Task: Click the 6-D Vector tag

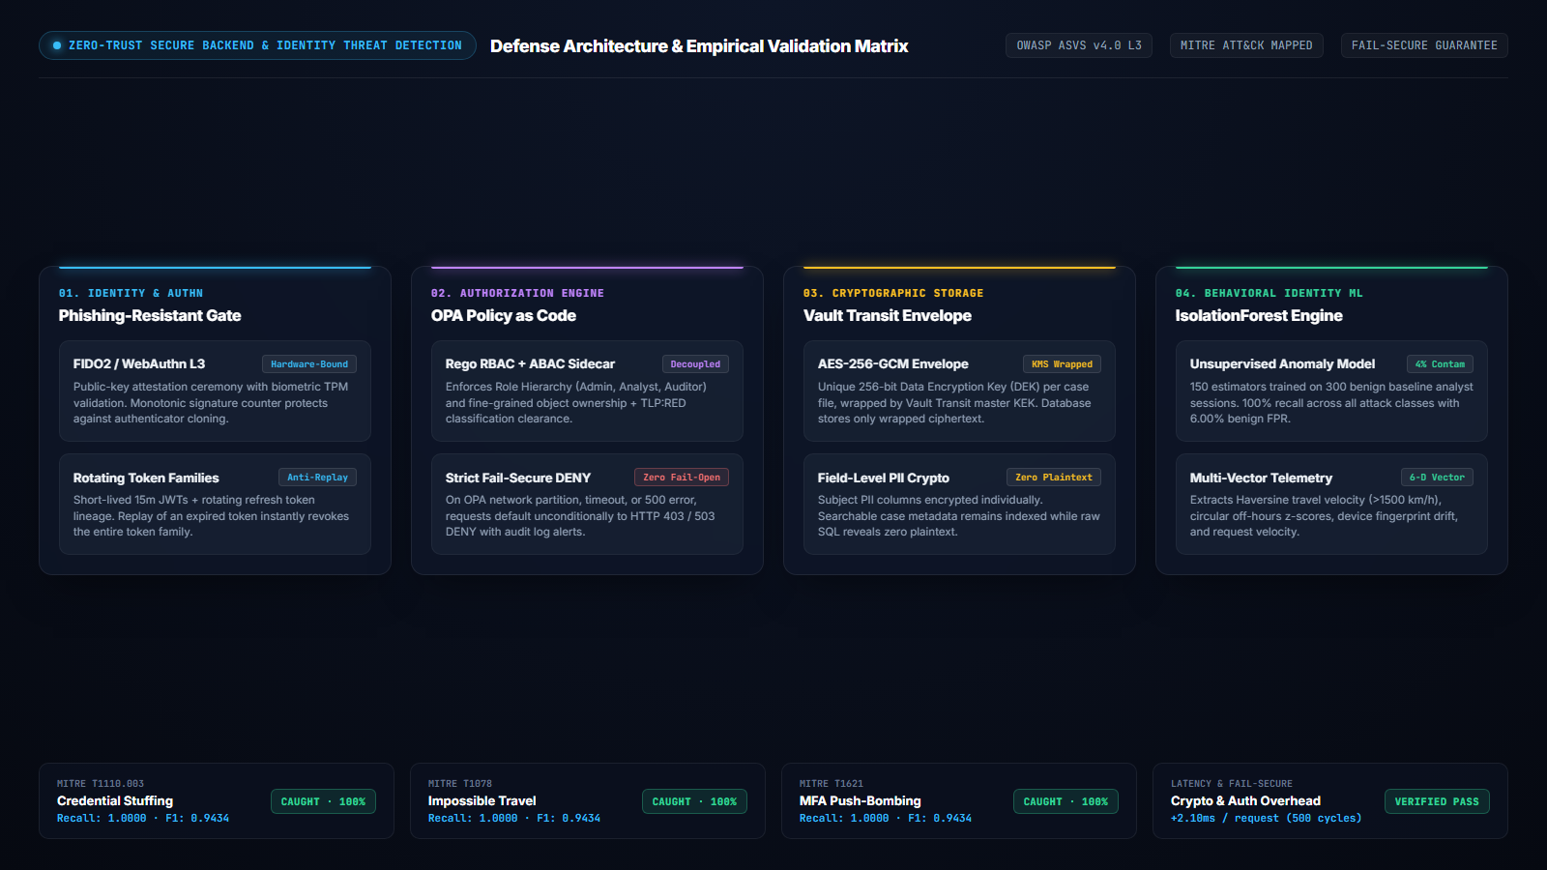Action: tap(1437, 478)
